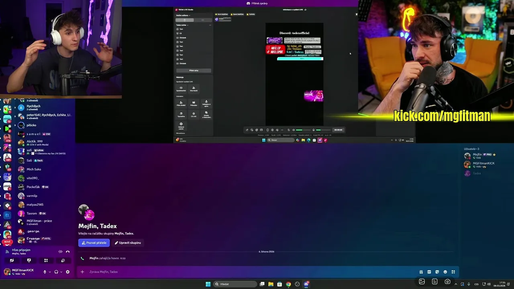Open direct message with Sali
Screen dimensions: 514x289
(x=45, y=161)
